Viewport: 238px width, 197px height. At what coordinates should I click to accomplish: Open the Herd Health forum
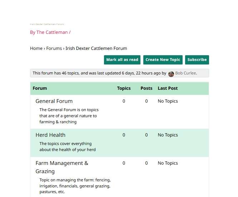[50, 135]
